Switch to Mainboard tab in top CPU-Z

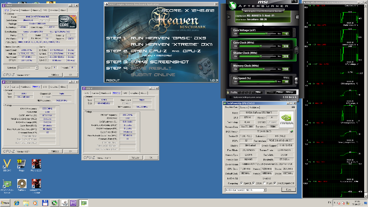tap(26, 10)
